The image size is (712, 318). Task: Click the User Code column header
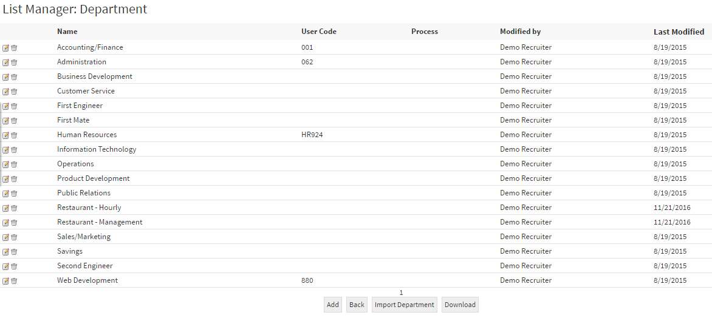click(318, 32)
